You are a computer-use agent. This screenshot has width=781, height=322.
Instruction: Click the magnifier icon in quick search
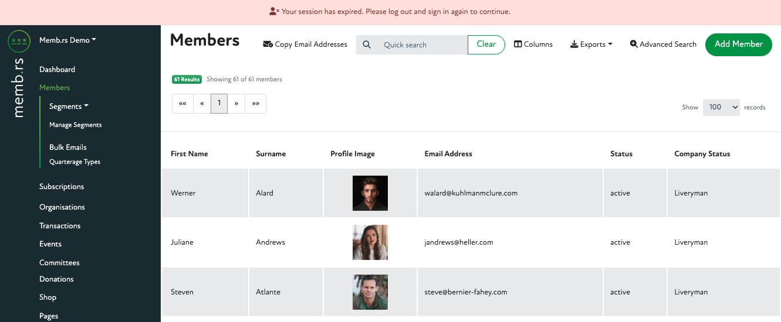click(367, 44)
